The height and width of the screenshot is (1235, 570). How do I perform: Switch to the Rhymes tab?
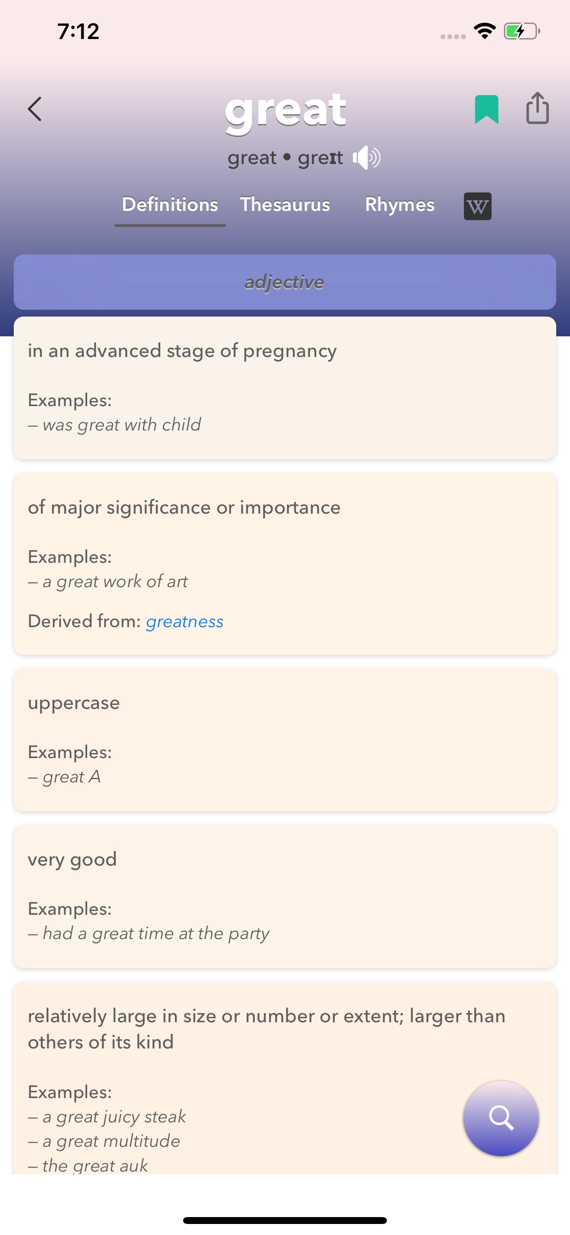coord(399,205)
